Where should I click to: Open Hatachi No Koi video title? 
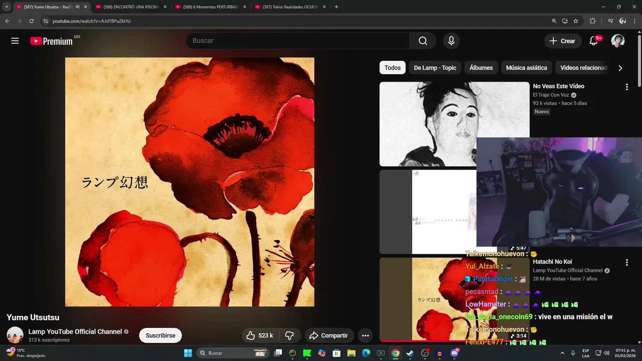tap(552, 262)
